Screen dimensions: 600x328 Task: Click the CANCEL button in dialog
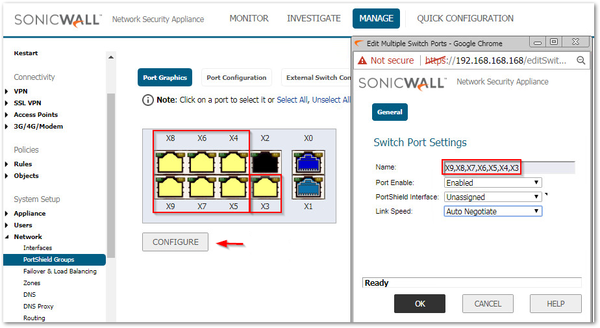click(x=488, y=303)
